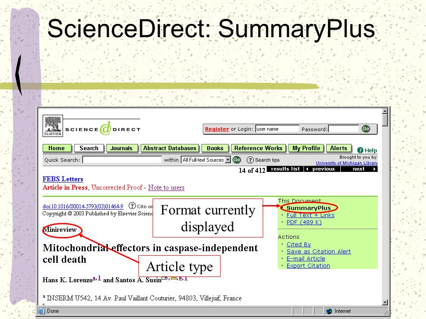The height and width of the screenshot is (319, 426).
Task: Open the FEBS Letters journal link
Action: click(63, 179)
